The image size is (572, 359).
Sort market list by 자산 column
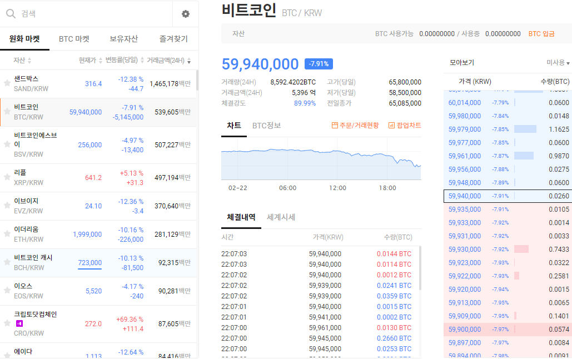click(x=22, y=60)
